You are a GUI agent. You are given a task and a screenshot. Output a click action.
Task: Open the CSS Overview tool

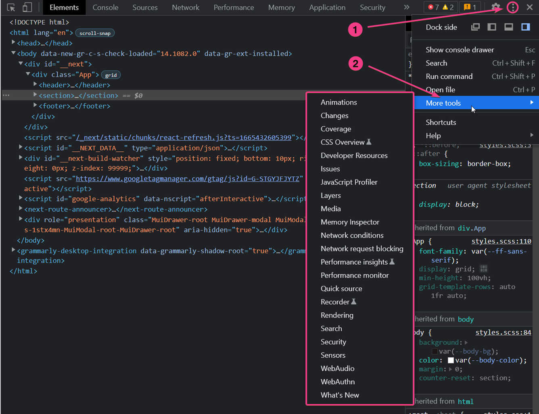(x=360, y=142)
